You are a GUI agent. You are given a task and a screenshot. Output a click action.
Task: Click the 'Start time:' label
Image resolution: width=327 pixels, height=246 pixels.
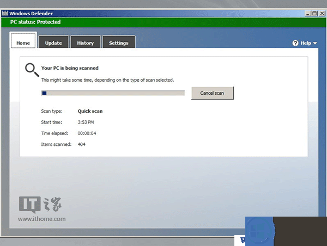52,122
